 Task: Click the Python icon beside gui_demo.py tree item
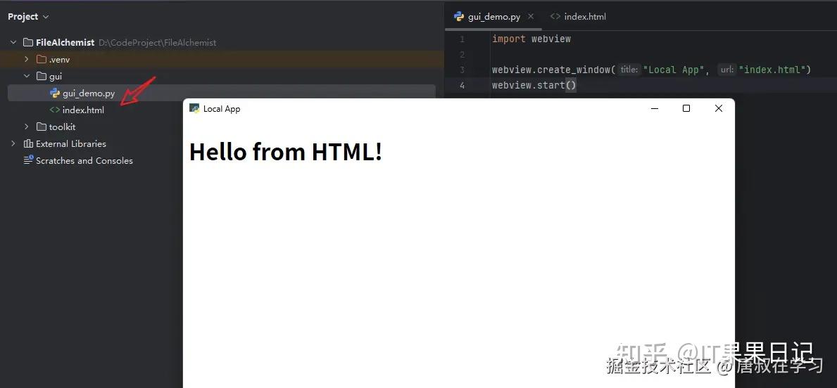[x=54, y=93]
